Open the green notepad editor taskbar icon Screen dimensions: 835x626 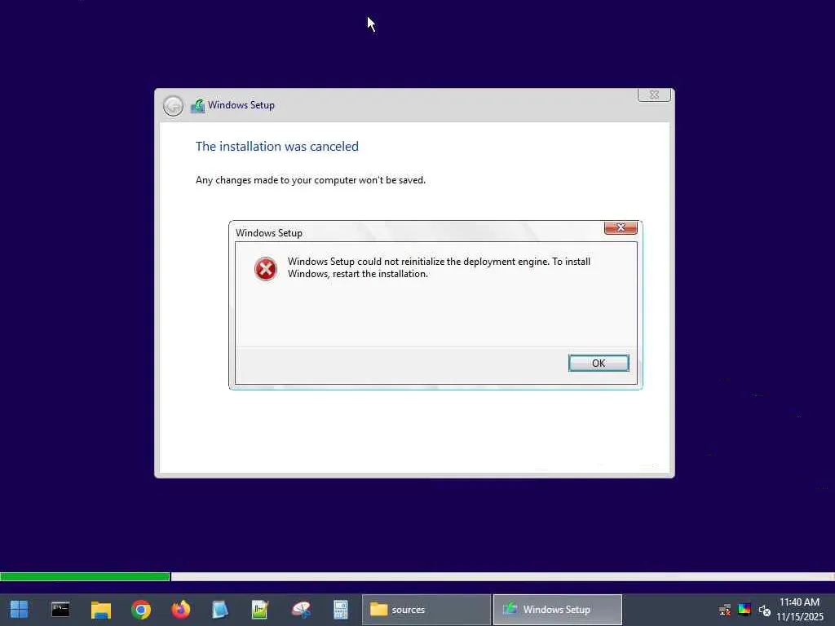pos(260,610)
